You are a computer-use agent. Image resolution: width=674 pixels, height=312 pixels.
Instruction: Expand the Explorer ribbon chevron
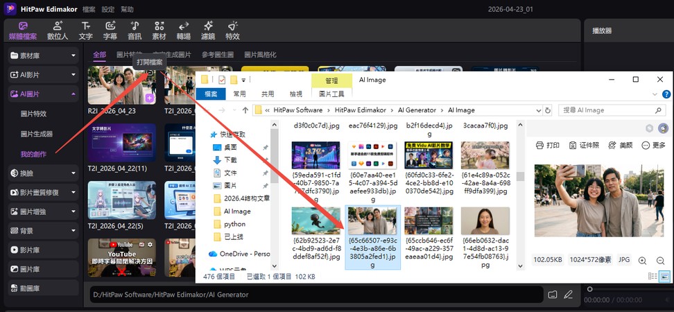coord(655,94)
